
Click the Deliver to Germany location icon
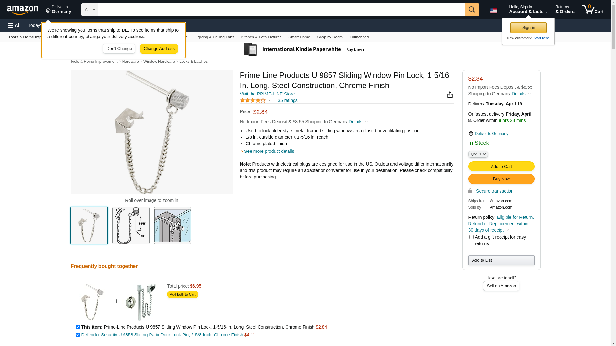pos(471,134)
